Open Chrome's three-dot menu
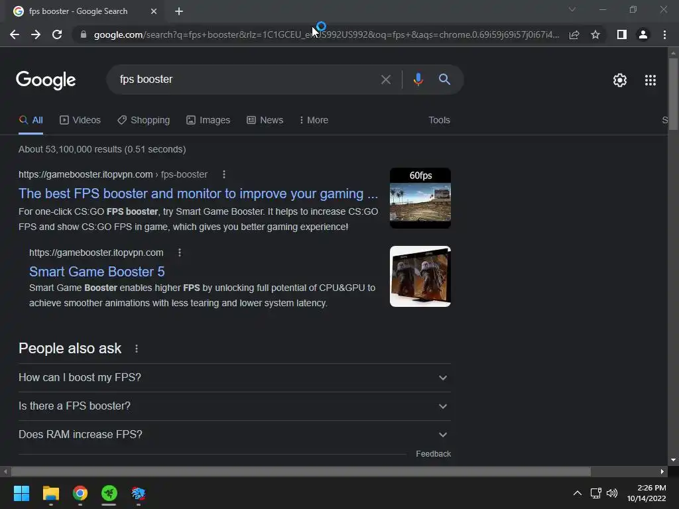The image size is (679, 509). point(664,34)
